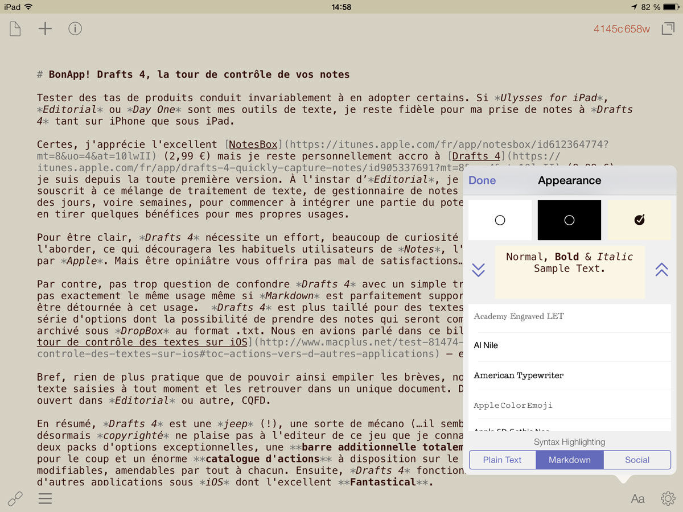
Task: Open the actions list hamburger icon
Action: (x=45, y=499)
